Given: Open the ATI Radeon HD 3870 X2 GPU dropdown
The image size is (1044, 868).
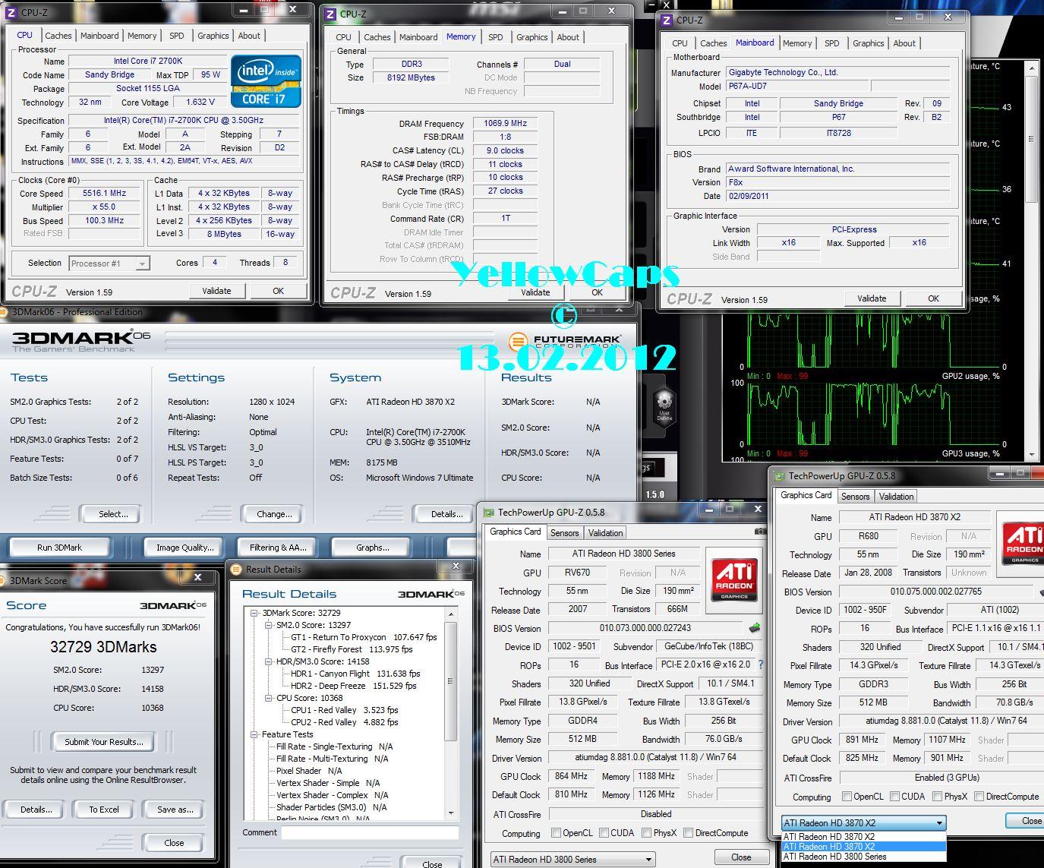Looking at the screenshot, I should point(864,822).
